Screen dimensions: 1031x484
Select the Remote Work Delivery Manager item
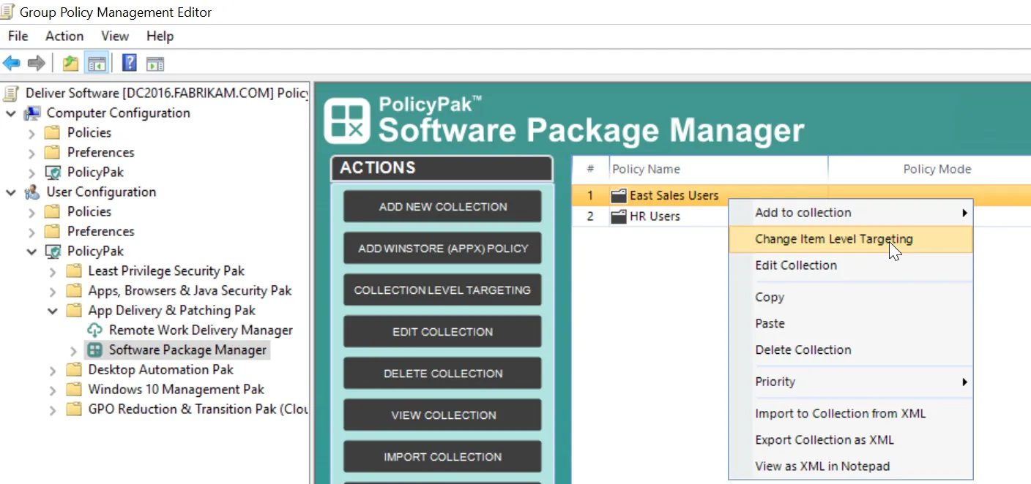pos(201,330)
